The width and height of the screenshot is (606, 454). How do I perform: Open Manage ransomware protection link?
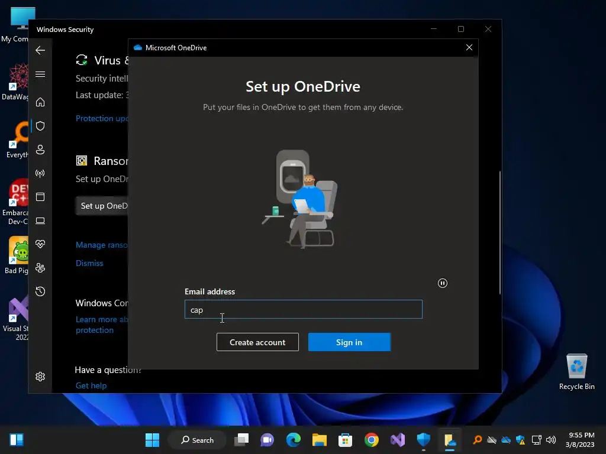(x=102, y=245)
